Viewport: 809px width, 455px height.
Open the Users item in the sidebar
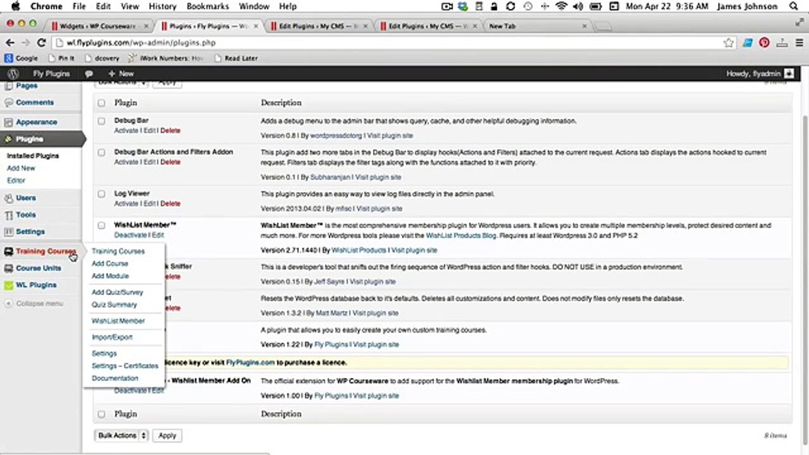point(25,198)
